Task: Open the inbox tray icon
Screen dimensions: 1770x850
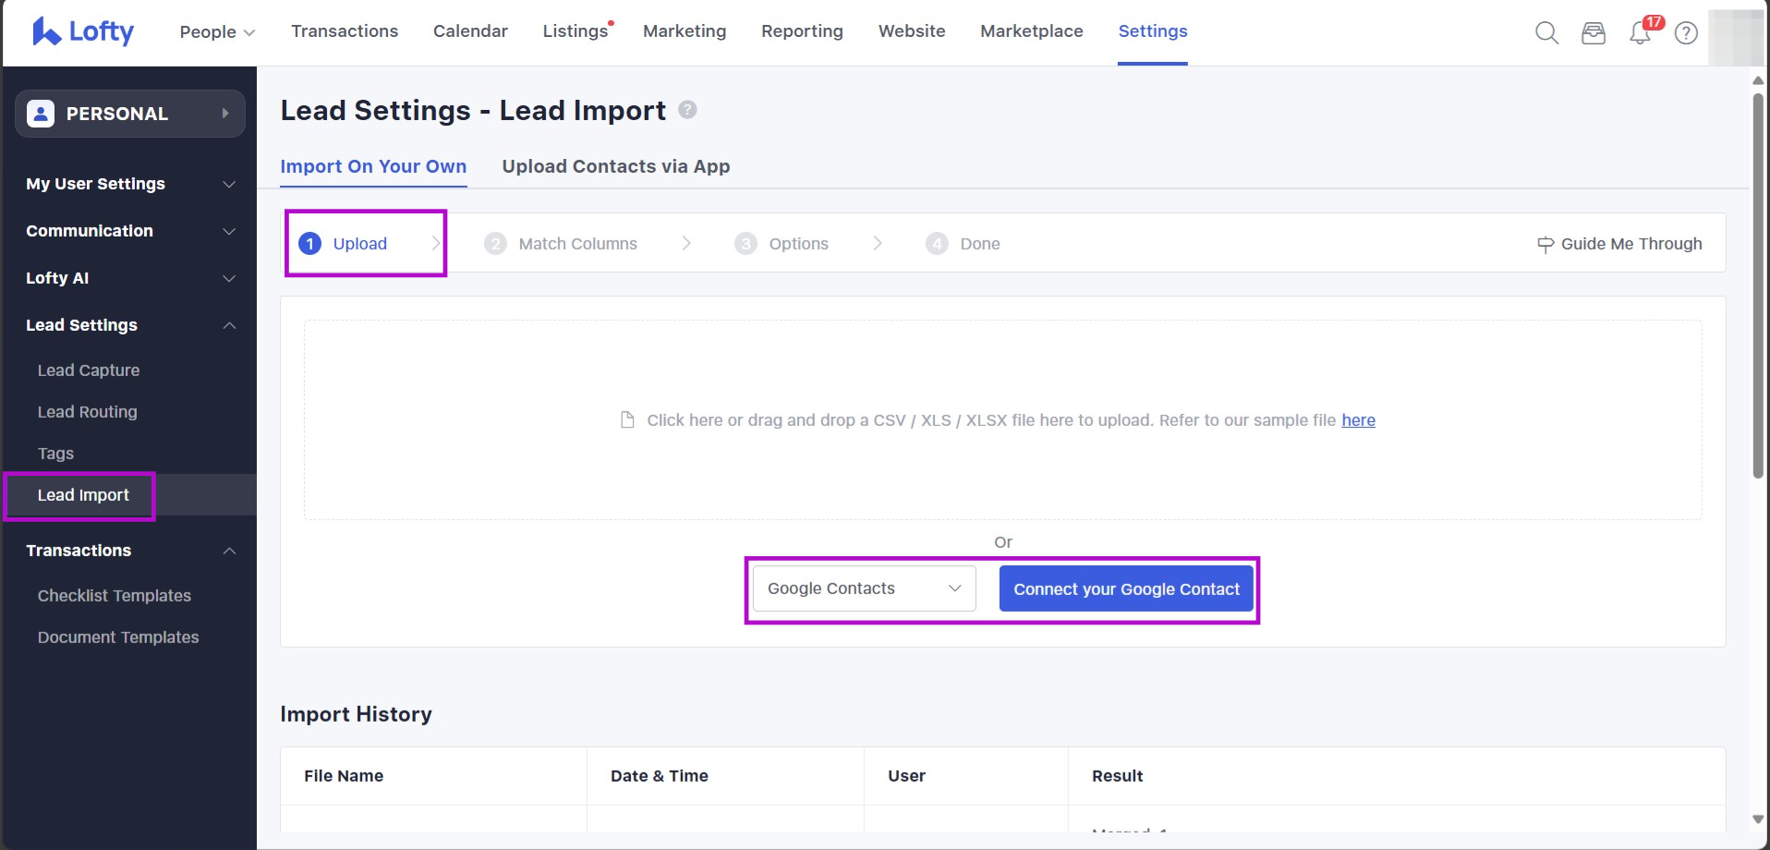Action: (x=1594, y=33)
